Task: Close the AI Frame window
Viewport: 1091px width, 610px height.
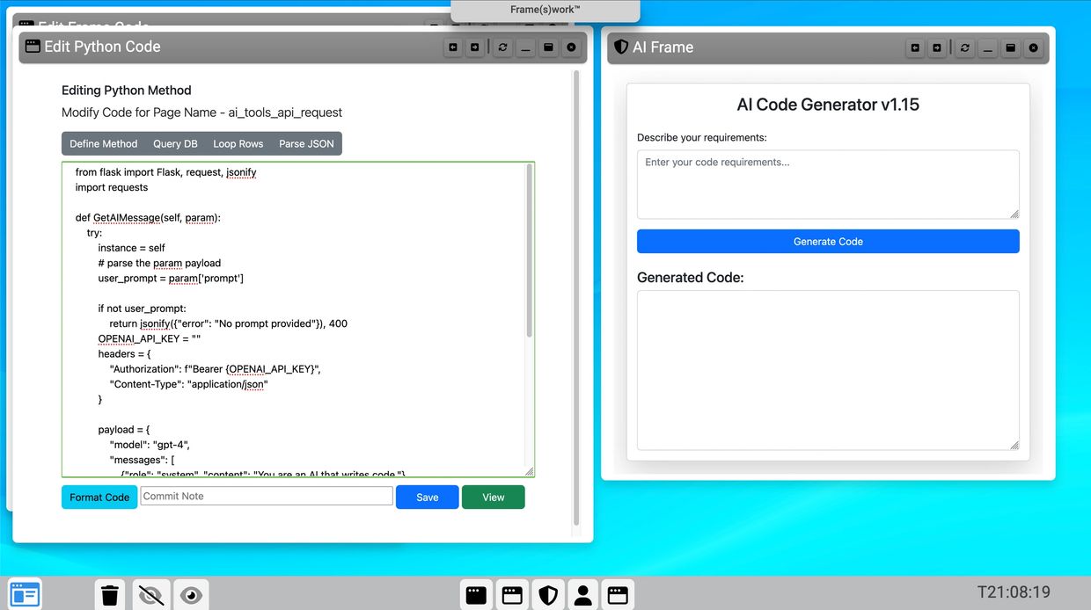Action: pyautogui.click(x=1034, y=47)
